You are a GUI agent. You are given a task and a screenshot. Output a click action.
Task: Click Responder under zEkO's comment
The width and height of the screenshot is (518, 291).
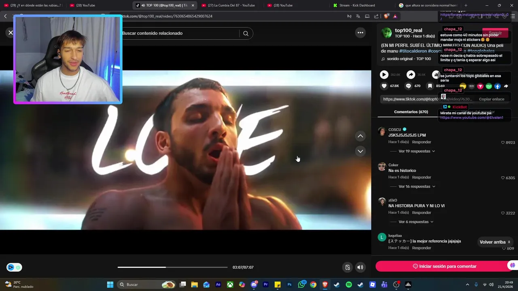click(421, 213)
